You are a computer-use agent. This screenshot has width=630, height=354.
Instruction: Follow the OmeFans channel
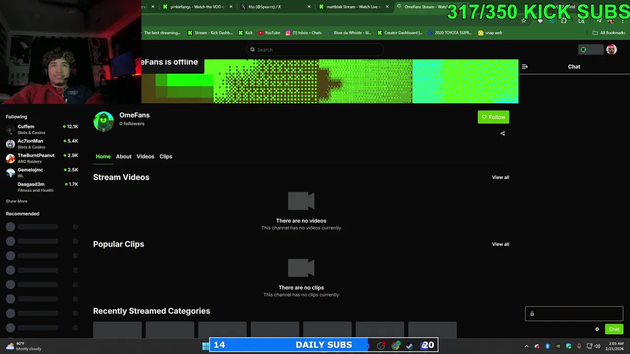point(493,117)
